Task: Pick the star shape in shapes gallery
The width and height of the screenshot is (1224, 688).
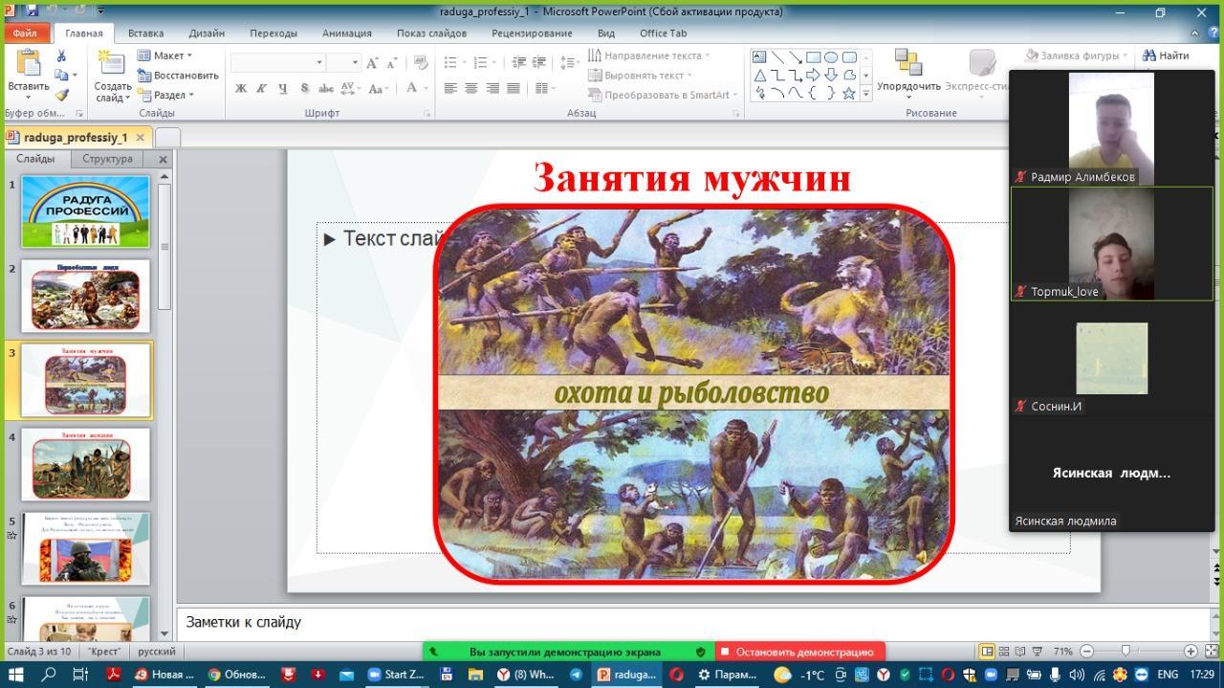Action: 848,93
